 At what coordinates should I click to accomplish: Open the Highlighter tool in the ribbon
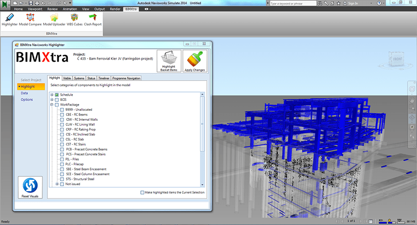9,20
